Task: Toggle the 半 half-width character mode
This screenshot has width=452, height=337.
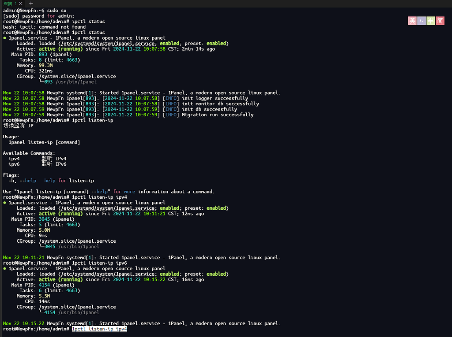Action: (431, 21)
